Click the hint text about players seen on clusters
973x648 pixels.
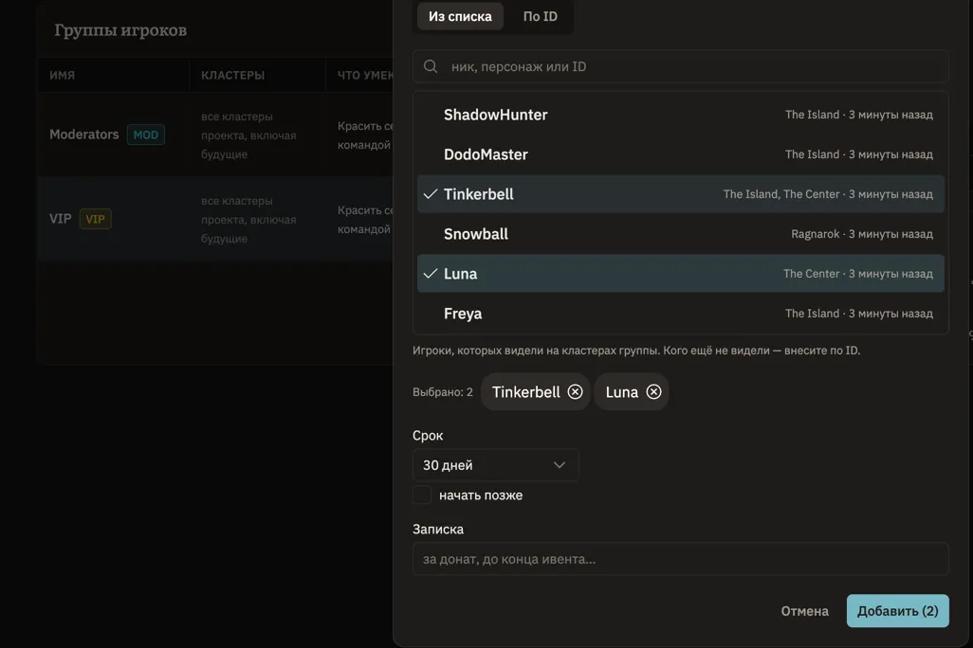tap(636, 351)
